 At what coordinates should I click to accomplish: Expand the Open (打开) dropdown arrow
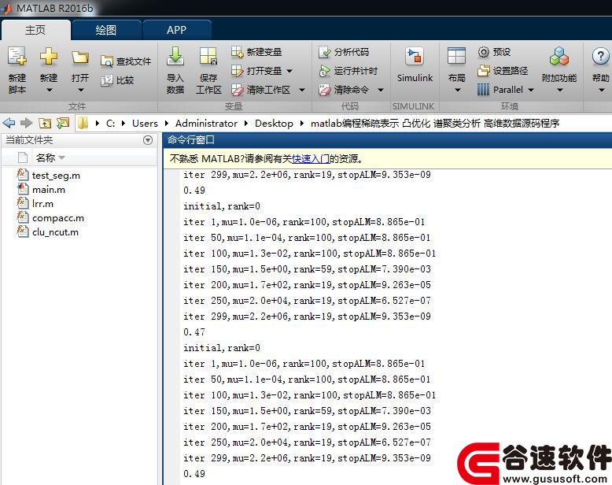point(80,91)
